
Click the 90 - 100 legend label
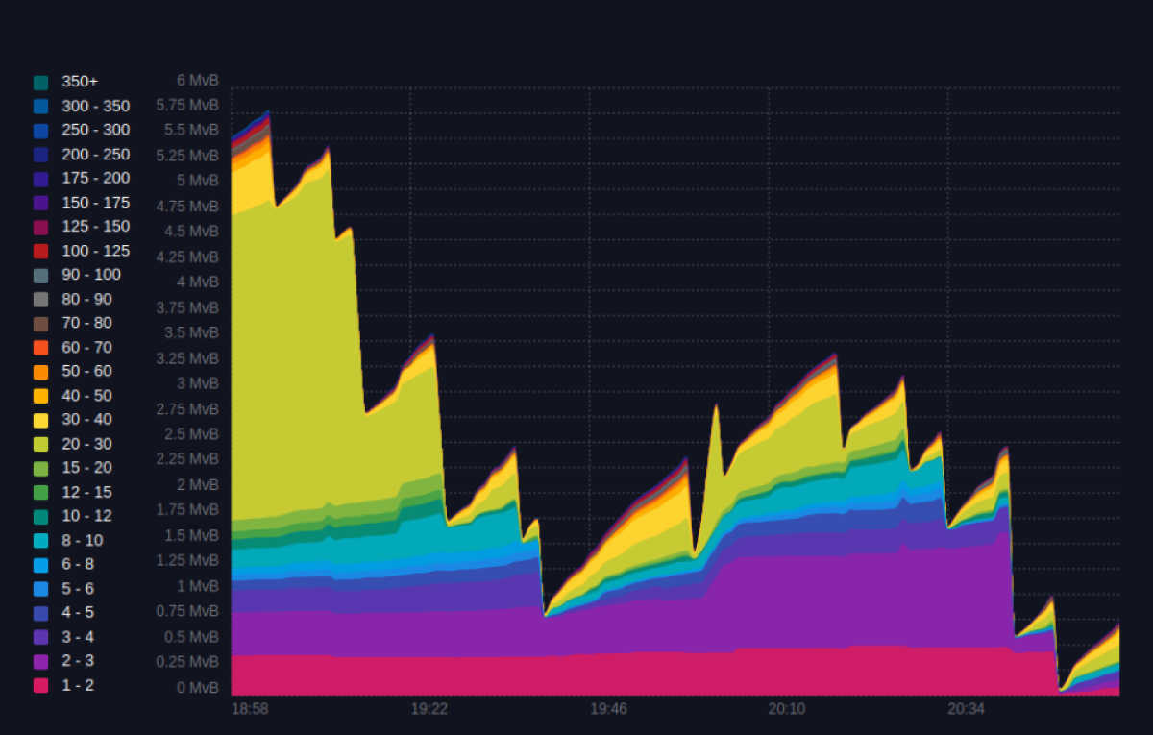click(91, 275)
